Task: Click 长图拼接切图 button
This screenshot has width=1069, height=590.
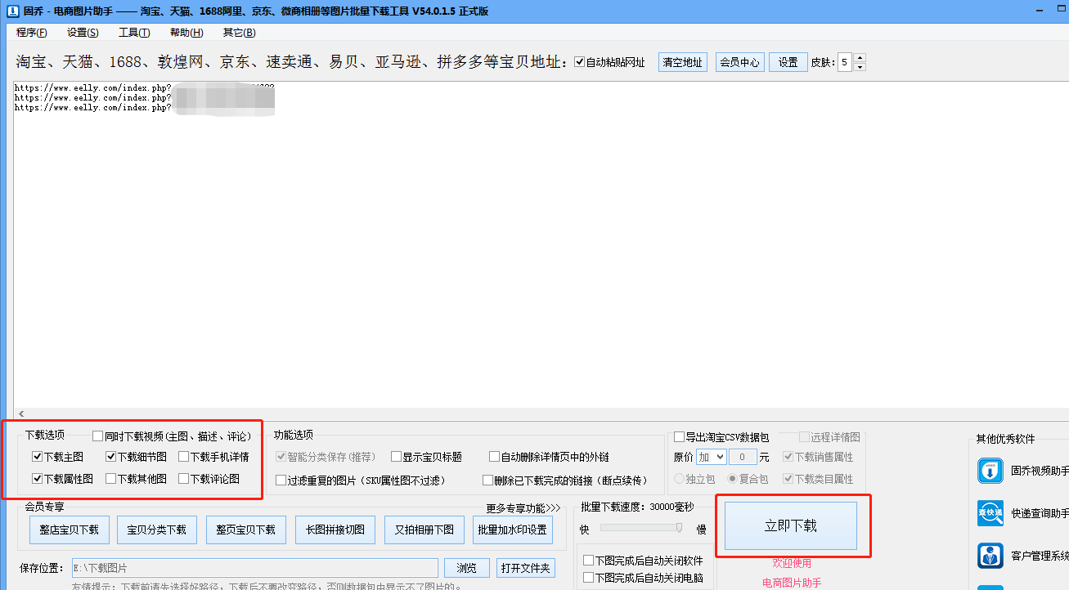Action: tap(335, 530)
